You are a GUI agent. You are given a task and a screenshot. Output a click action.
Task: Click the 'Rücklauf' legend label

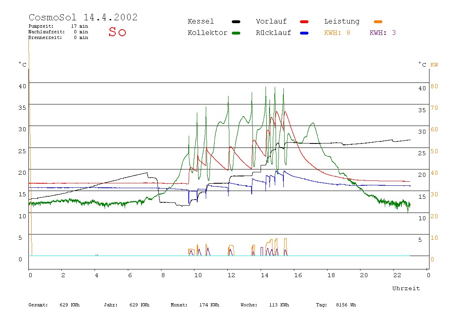pyautogui.click(x=274, y=33)
